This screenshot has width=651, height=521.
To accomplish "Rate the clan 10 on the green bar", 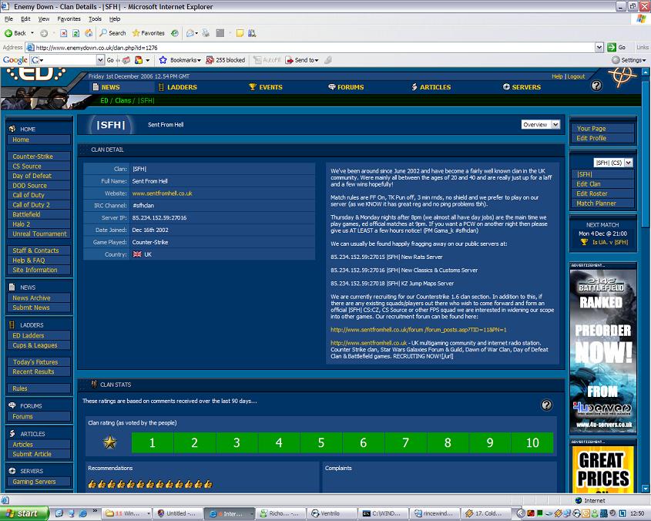I will [x=532, y=443].
